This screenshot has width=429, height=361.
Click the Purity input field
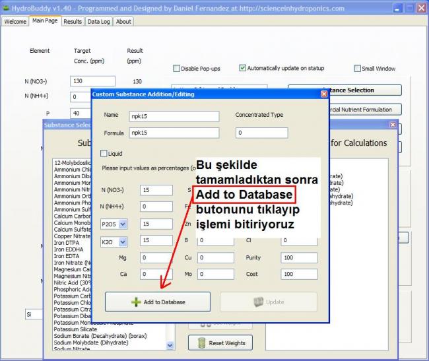click(x=299, y=257)
